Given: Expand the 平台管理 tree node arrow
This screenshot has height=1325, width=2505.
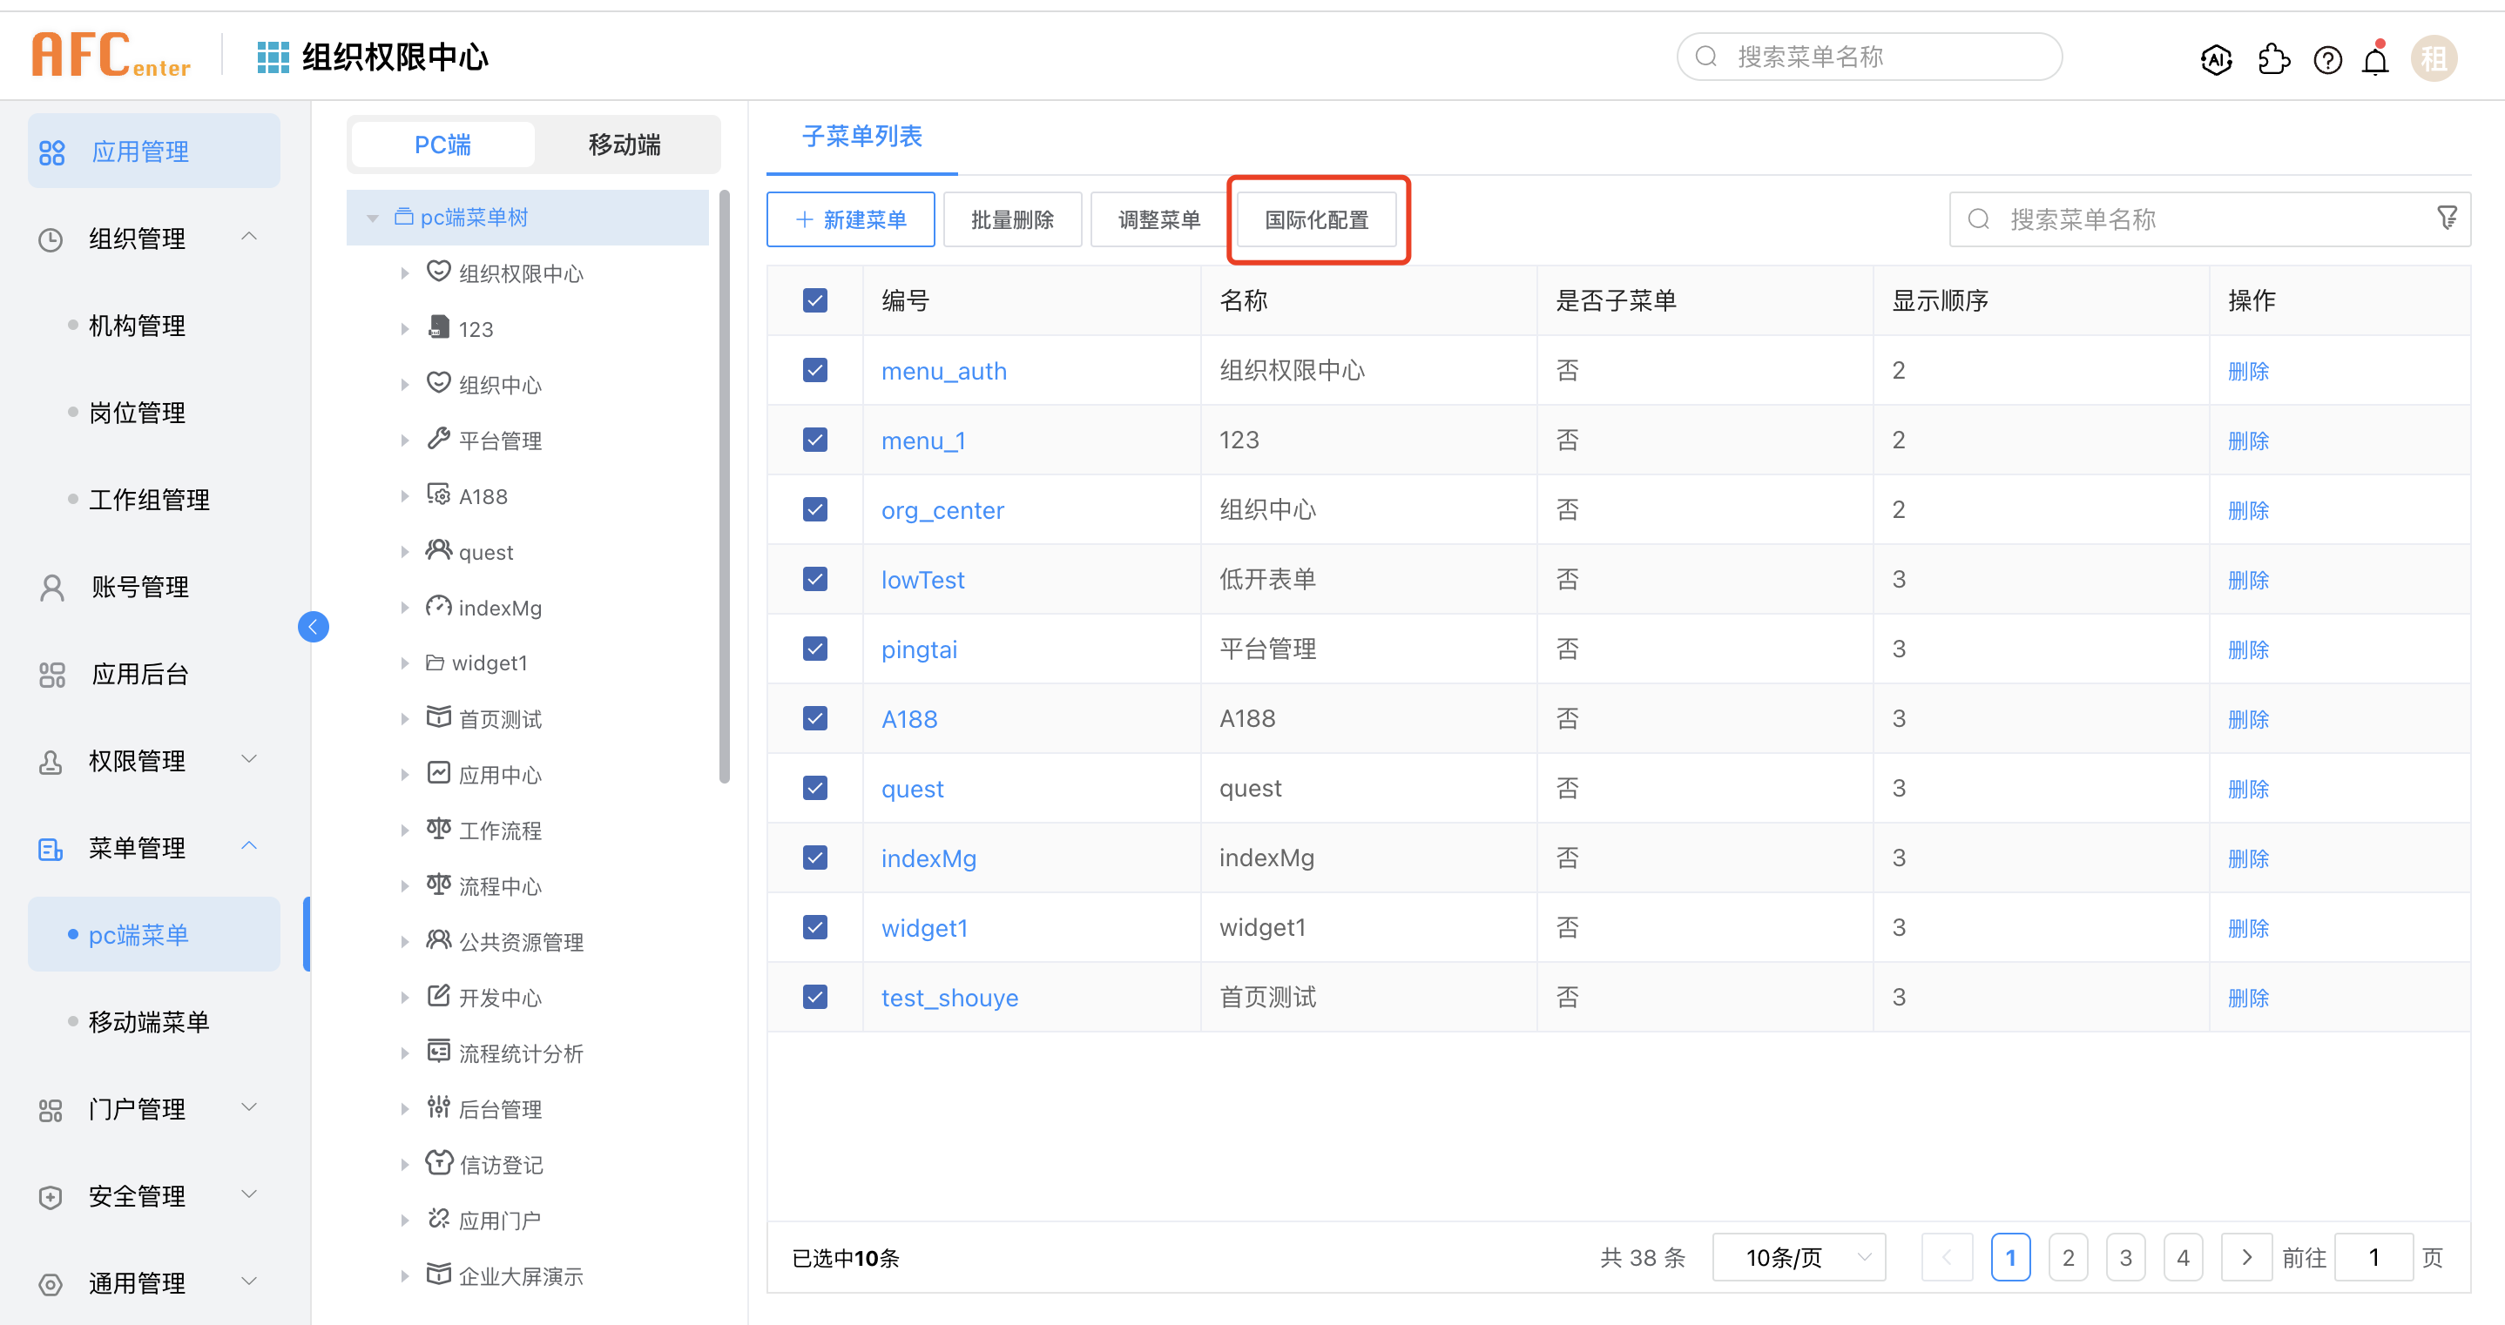Looking at the screenshot, I should point(406,441).
